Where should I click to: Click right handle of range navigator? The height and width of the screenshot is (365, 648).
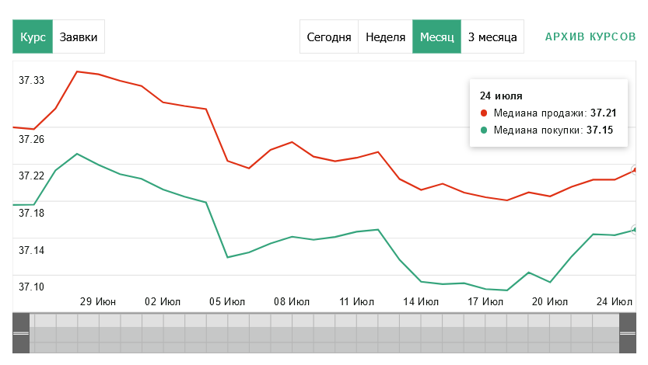[627, 332]
